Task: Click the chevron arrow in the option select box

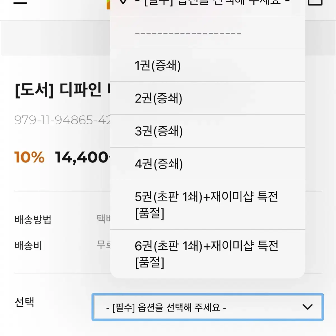Action: coord(307,307)
